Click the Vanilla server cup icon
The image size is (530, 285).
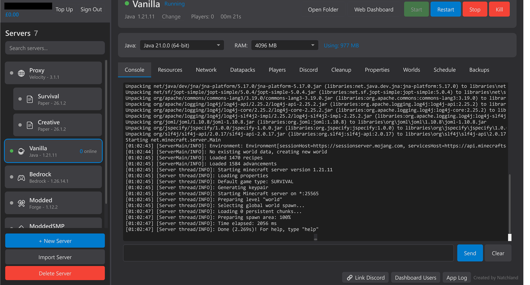pyautogui.click(x=22, y=151)
